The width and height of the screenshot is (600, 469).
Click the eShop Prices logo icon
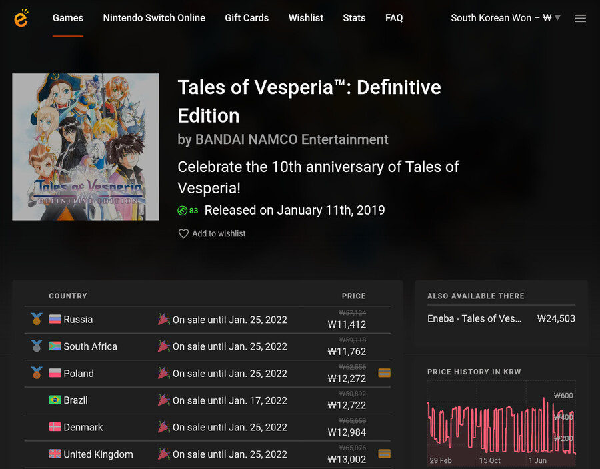pos(21,17)
